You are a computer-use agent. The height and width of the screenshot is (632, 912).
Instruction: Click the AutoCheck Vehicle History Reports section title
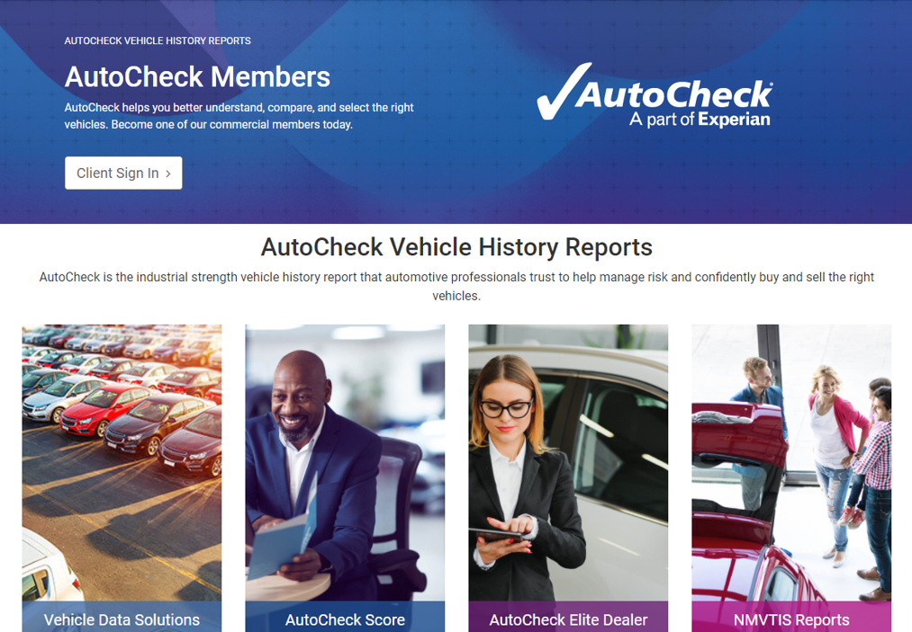(x=456, y=247)
